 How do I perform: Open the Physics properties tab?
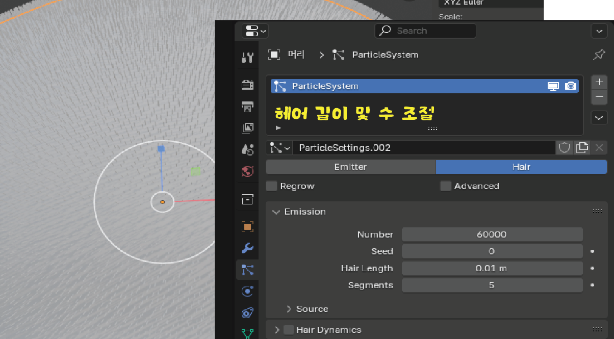[247, 291]
